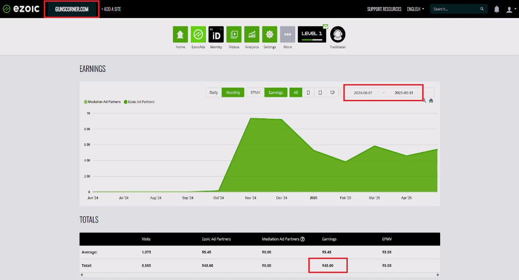Click the Level 1 badge
The width and height of the screenshot is (519, 280).
312,35
